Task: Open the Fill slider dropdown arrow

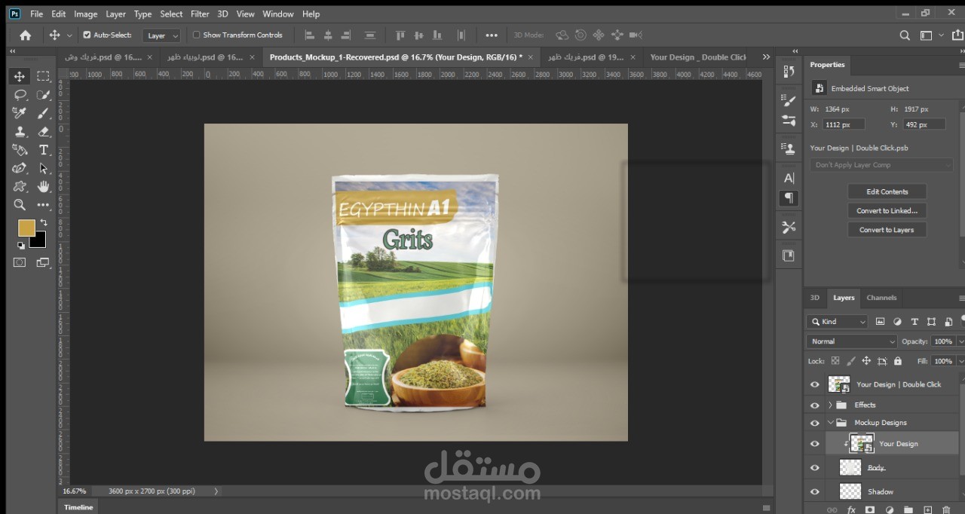Action: click(960, 361)
